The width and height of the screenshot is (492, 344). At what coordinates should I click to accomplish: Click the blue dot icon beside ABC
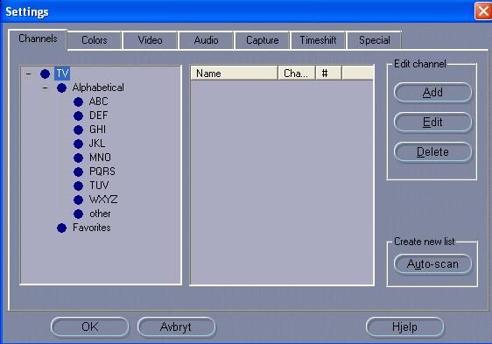(78, 102)
